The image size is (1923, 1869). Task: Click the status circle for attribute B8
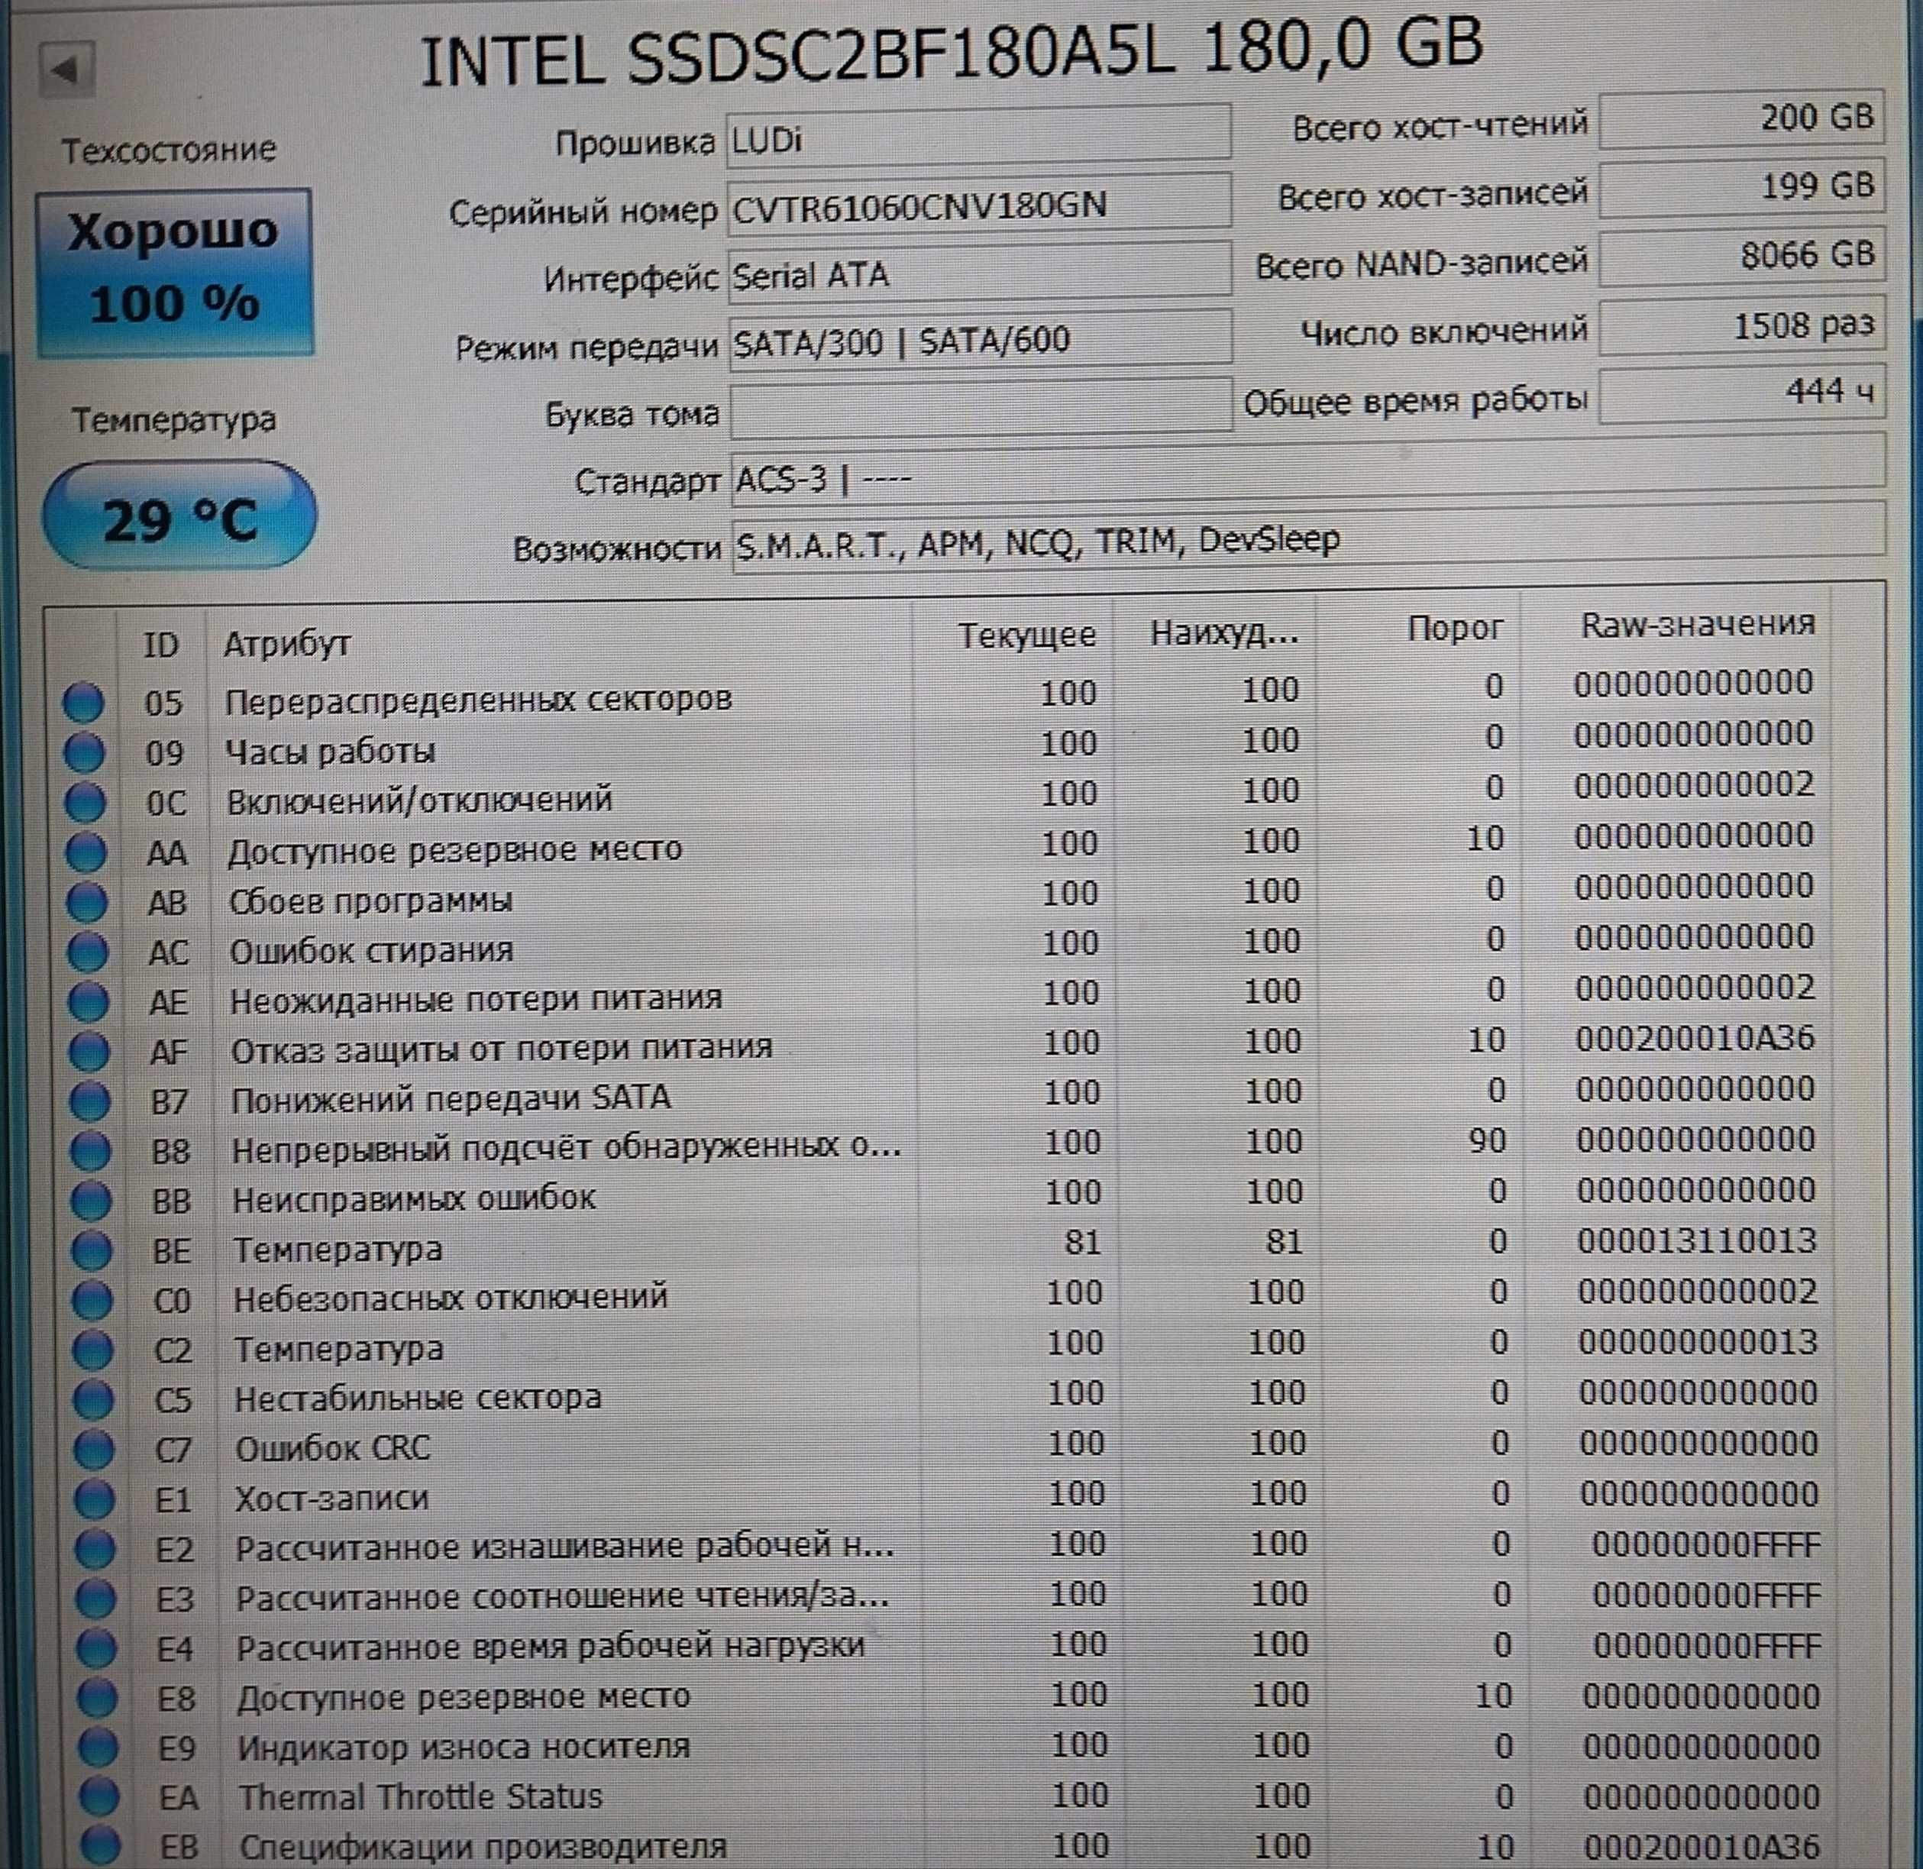click(90, 1152)
